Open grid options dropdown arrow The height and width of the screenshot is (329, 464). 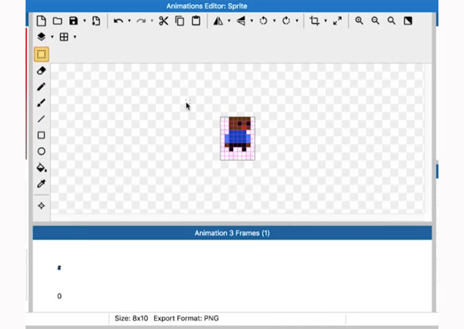tap(75, 37)
